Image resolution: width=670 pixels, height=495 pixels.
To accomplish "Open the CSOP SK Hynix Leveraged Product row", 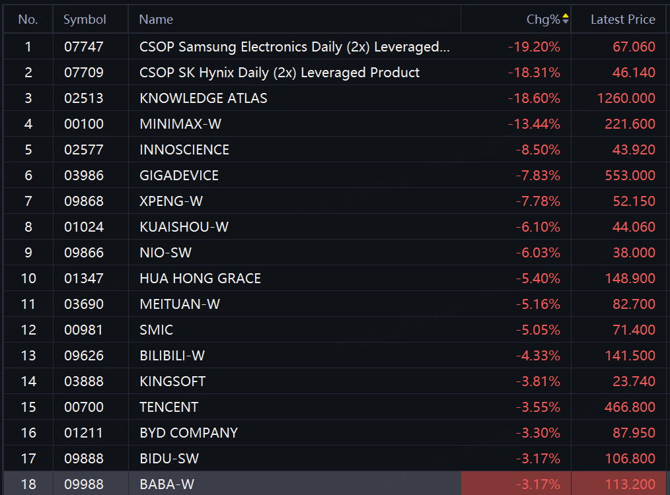I will (334, 72).
